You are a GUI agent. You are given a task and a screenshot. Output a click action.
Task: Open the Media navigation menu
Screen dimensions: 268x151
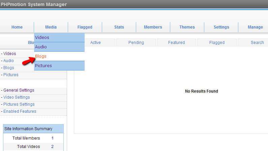coord(51,27)
